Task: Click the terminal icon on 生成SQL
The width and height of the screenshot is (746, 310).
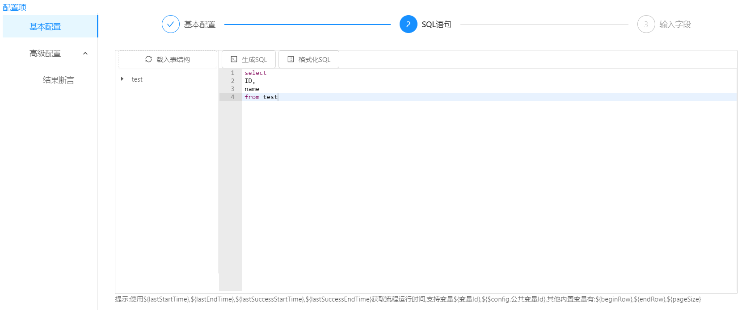Action: point(234,59)
